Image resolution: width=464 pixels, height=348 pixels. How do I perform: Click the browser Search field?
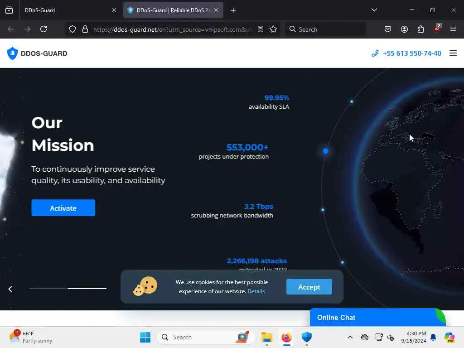[325, 29]
